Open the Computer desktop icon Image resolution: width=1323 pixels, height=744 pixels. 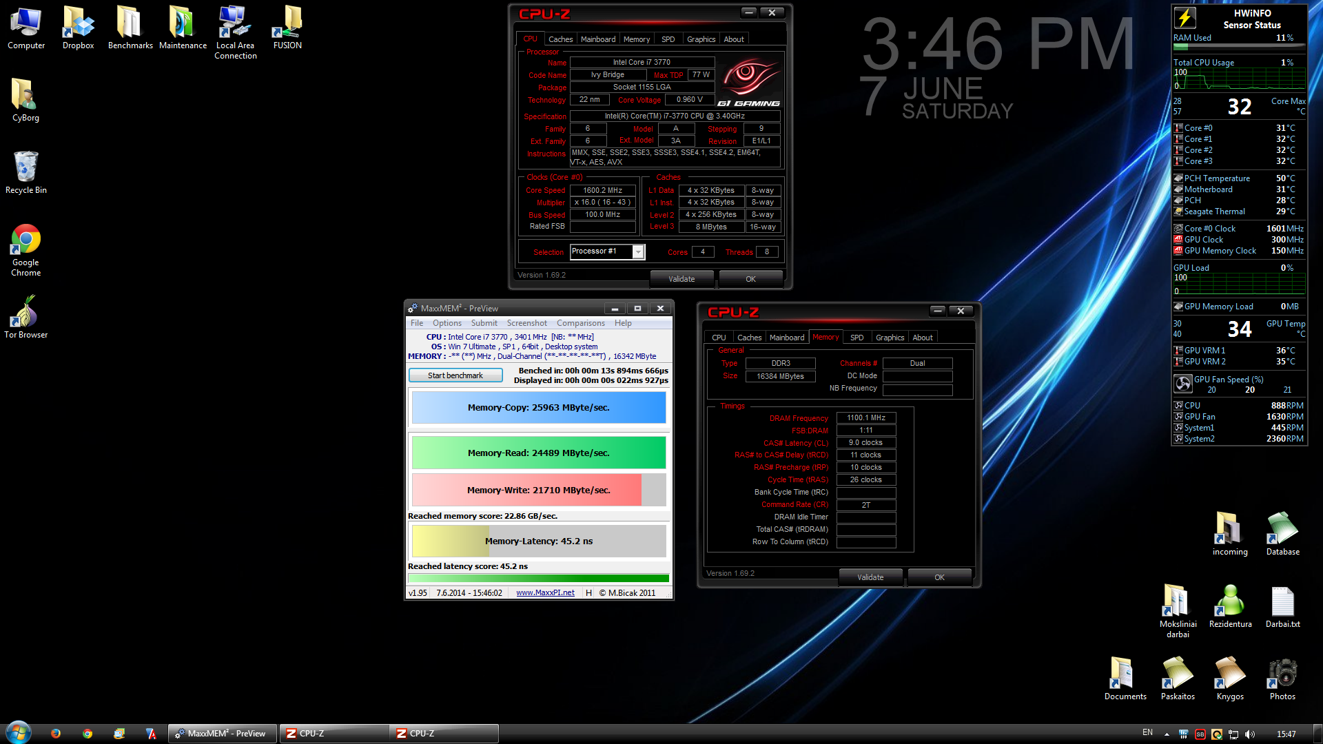(x=26, y=28)
